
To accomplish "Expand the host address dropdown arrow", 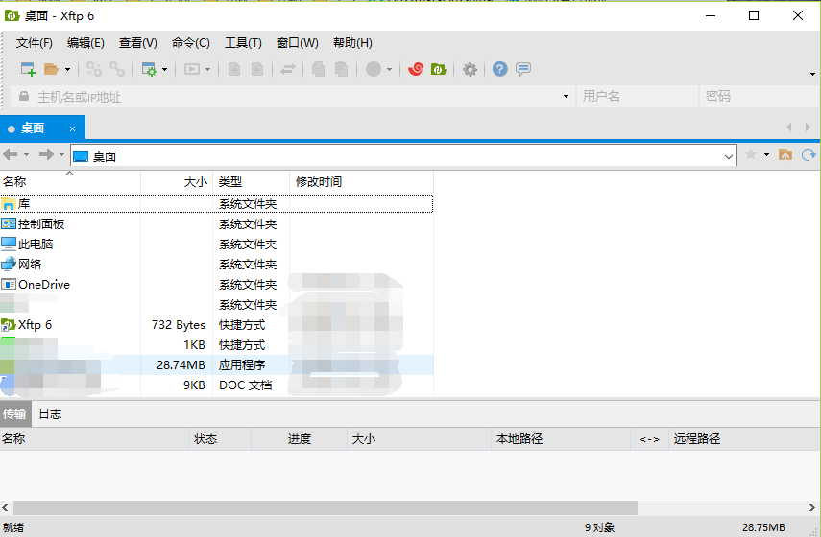I will click(x=566, y=97).
